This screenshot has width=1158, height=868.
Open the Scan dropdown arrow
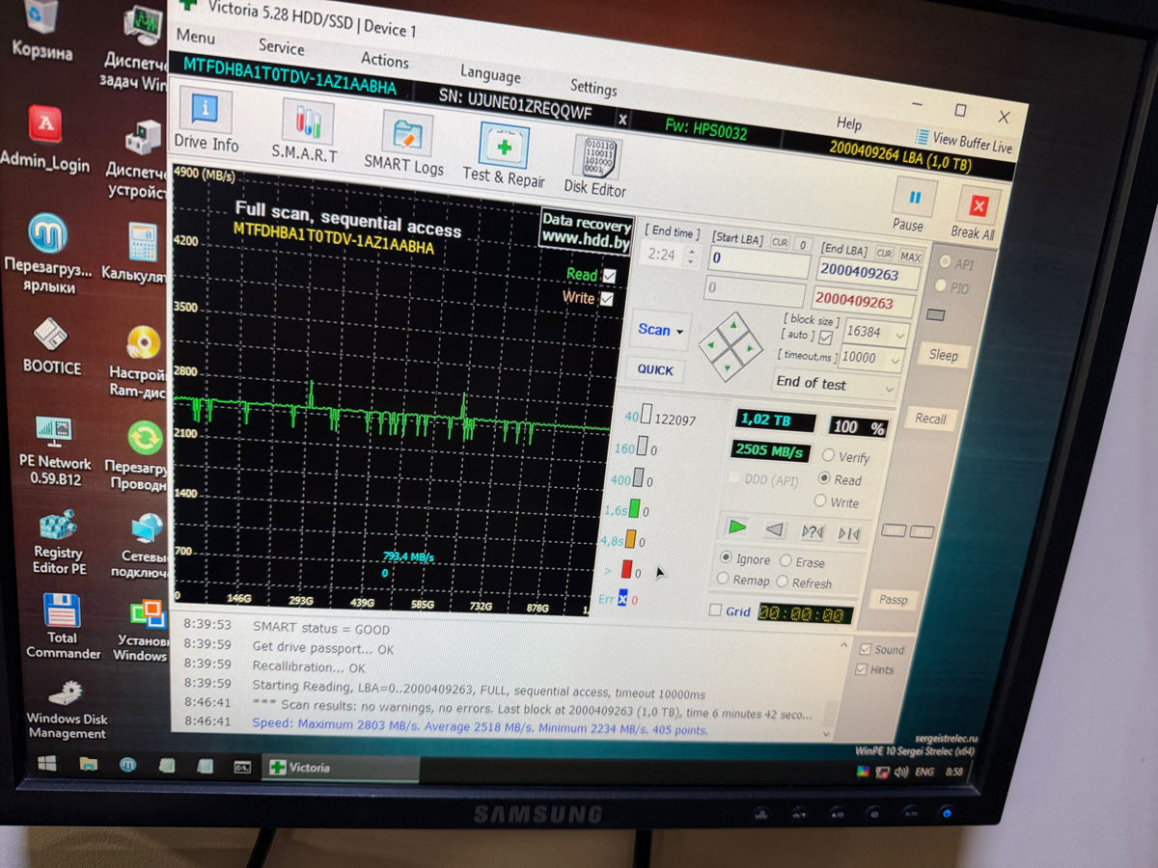coord(679,331)
